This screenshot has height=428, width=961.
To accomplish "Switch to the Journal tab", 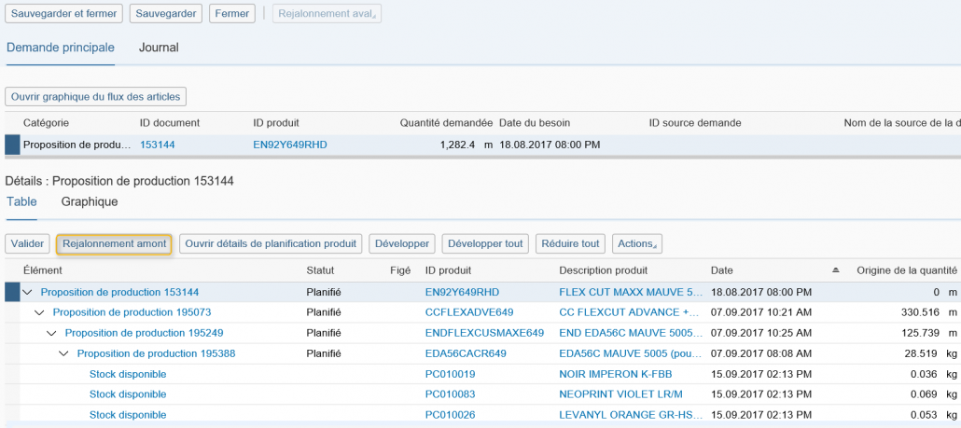I will click(159, 48).
